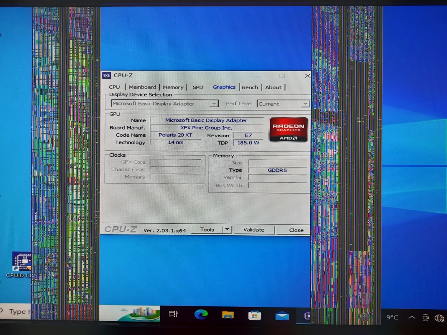Open File Explorer from the taskbar
The image size is (447, 335).
click(228, 315)
